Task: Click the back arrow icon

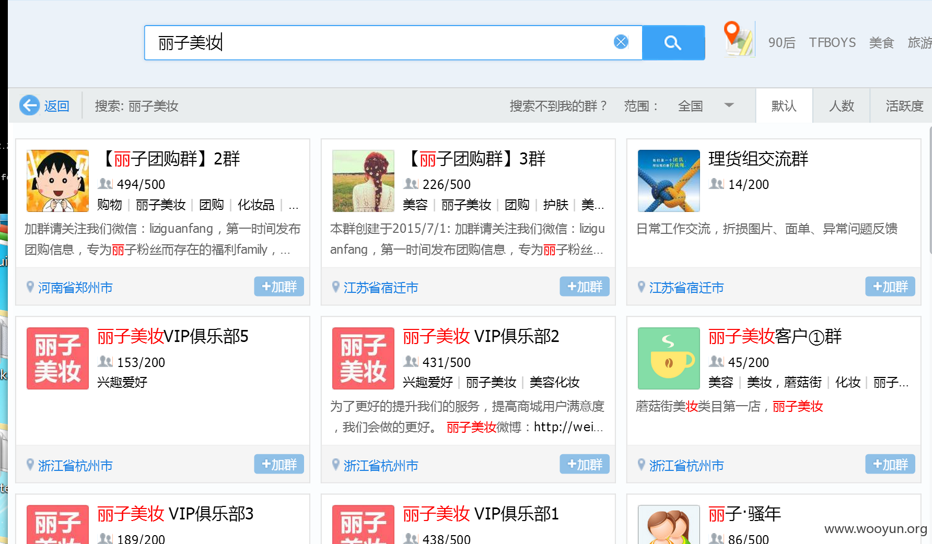Action: click(x=29, y=105)
